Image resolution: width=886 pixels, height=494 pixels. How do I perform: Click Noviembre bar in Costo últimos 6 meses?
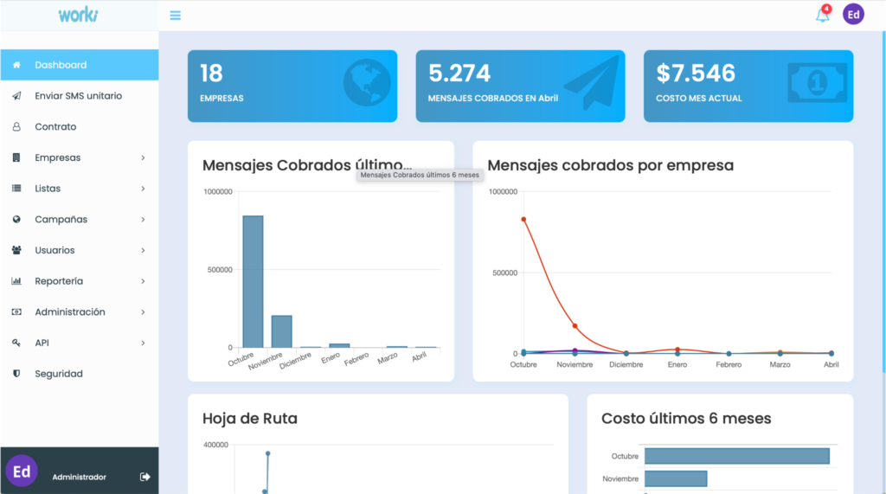pos(676,478)
